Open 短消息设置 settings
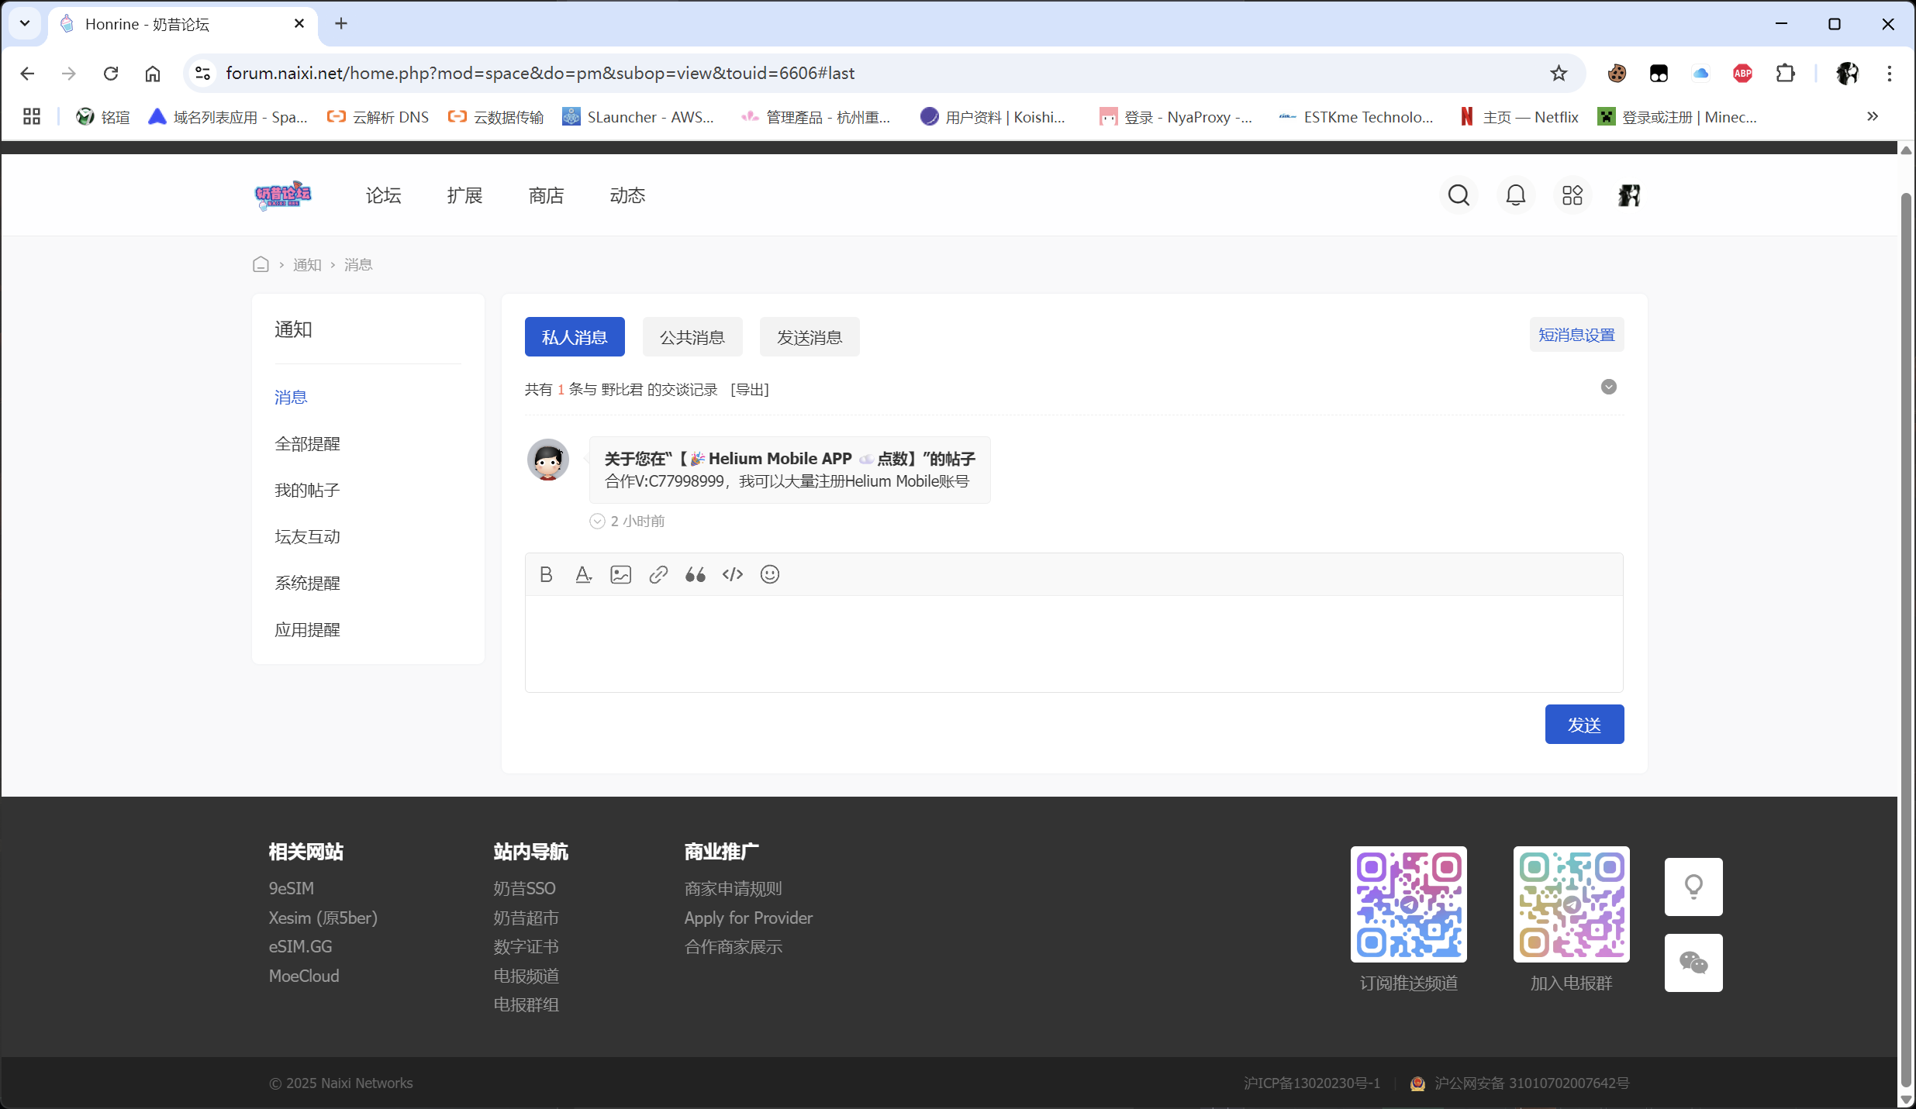Screen dimensions: 1916x1109 click(1576, 334)
